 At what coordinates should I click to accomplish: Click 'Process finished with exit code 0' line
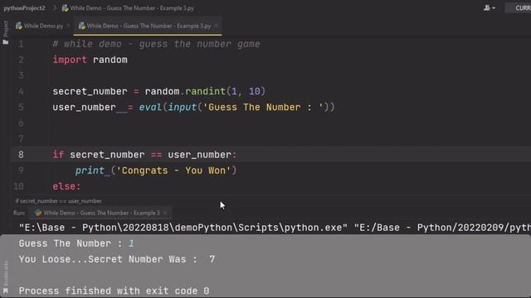[x=114, y=291]
